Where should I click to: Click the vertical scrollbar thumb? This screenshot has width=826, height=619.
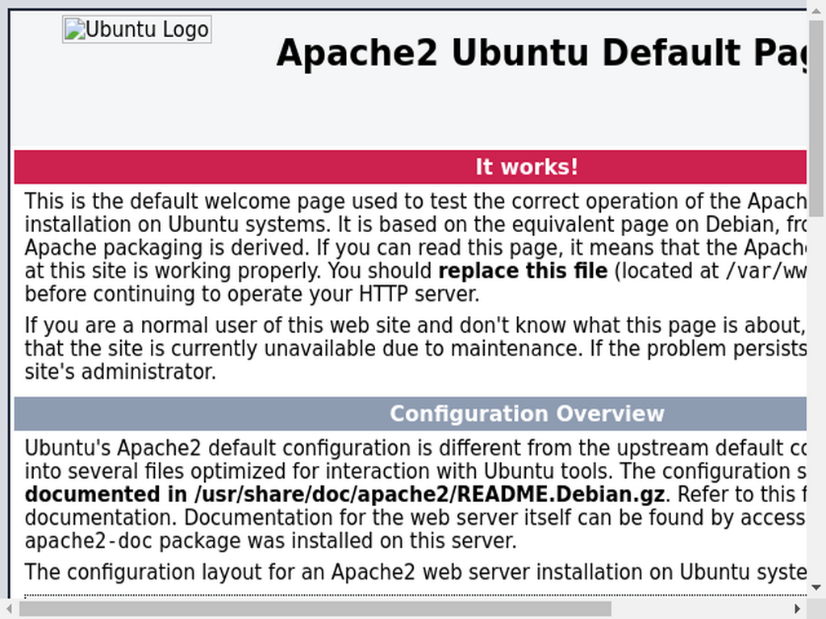click(816, 118)
